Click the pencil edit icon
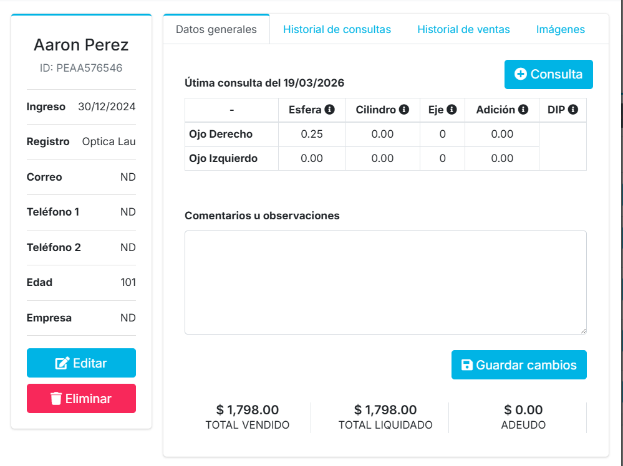This screenshot has width=623, height=466. tap(62, 363)
